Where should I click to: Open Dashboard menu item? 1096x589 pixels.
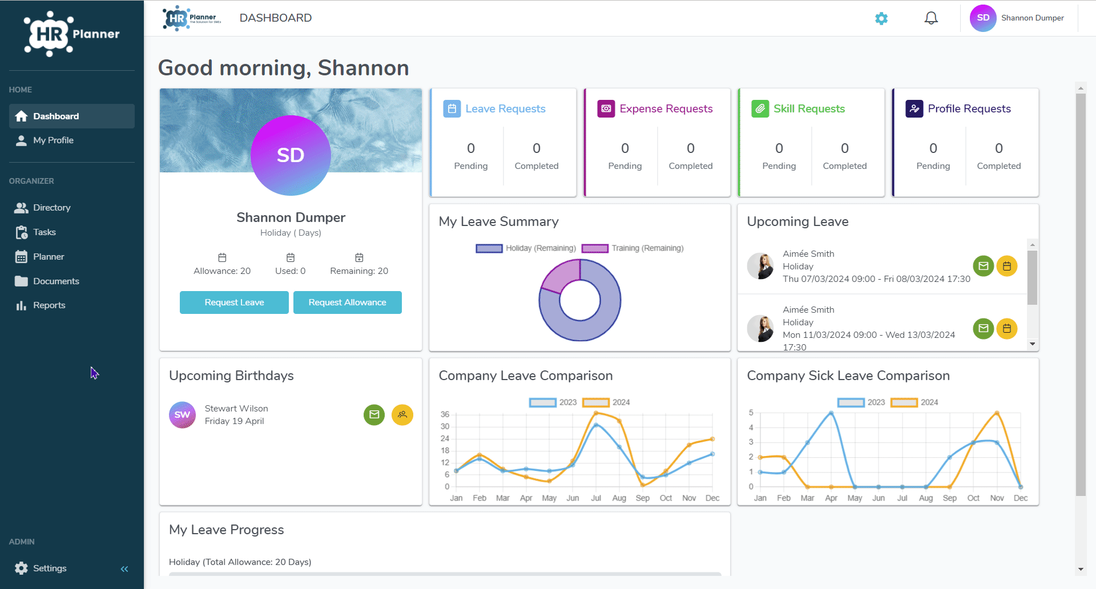72,116
